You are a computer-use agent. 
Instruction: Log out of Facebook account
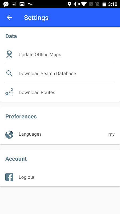[x=60, y=177]
